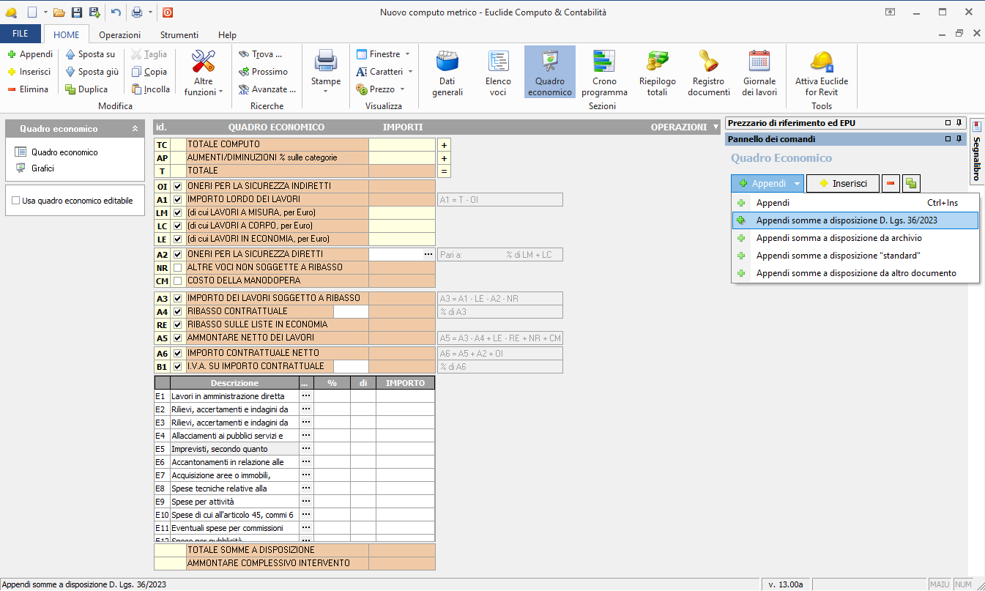The height and width of the screenshot is (591, 985).
Task: Select Grafici in the left panel
Action: pyautogui.click(x=42, y=168)
